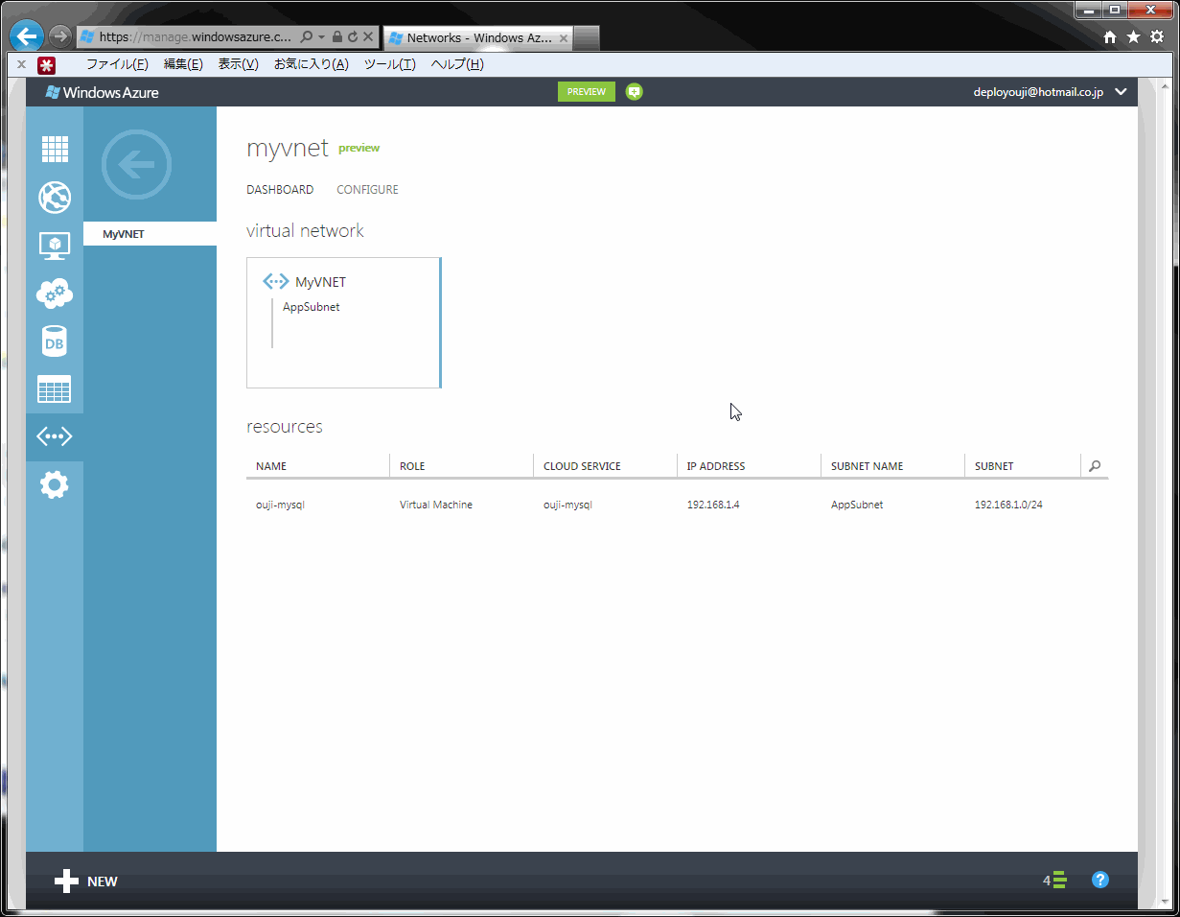
Task: Click the lock security icon in address bar
Action: tap(337, 37)
